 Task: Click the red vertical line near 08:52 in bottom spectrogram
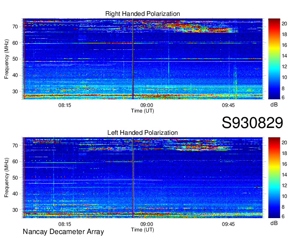coord(133,178)
